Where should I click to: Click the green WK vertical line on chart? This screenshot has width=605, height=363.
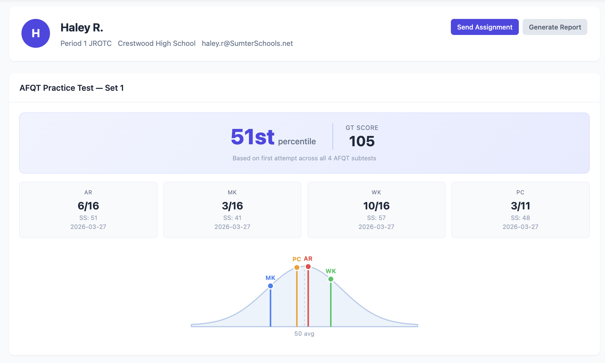[331, 305]
